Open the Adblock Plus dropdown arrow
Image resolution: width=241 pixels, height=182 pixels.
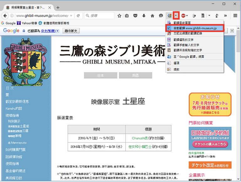[187, 16]
